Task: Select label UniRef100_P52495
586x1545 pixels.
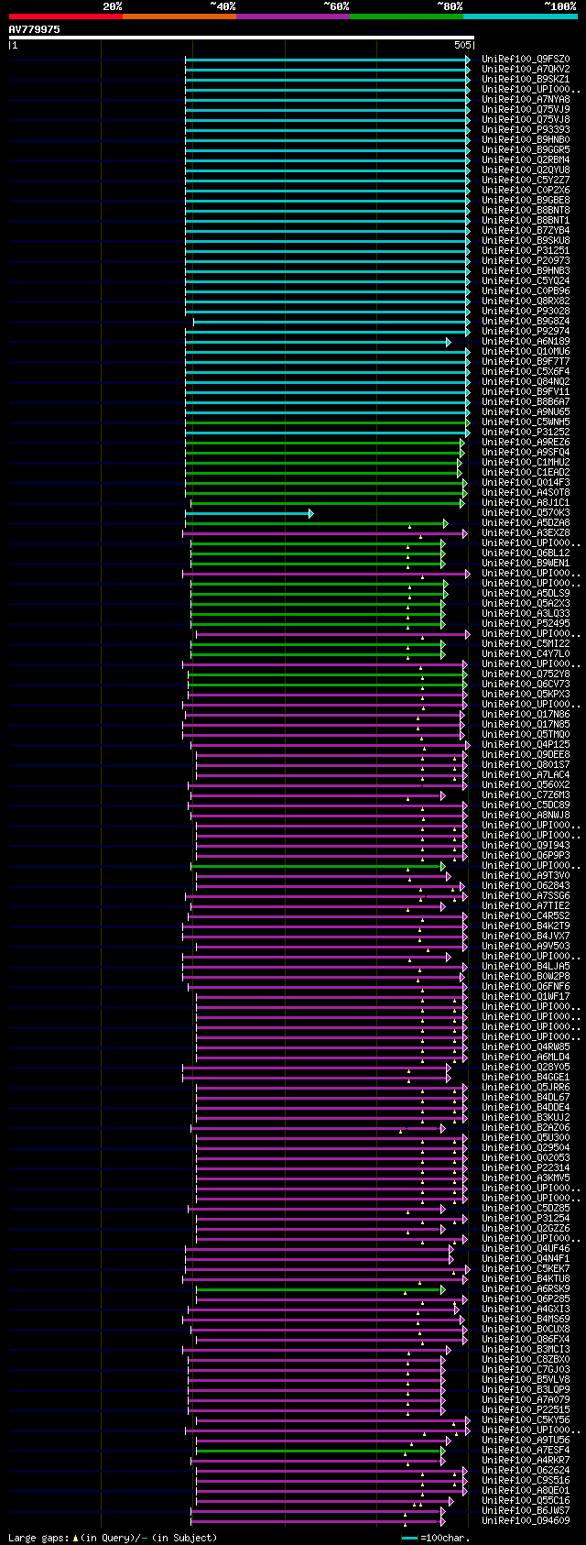Action: click(x=526, y=623)
